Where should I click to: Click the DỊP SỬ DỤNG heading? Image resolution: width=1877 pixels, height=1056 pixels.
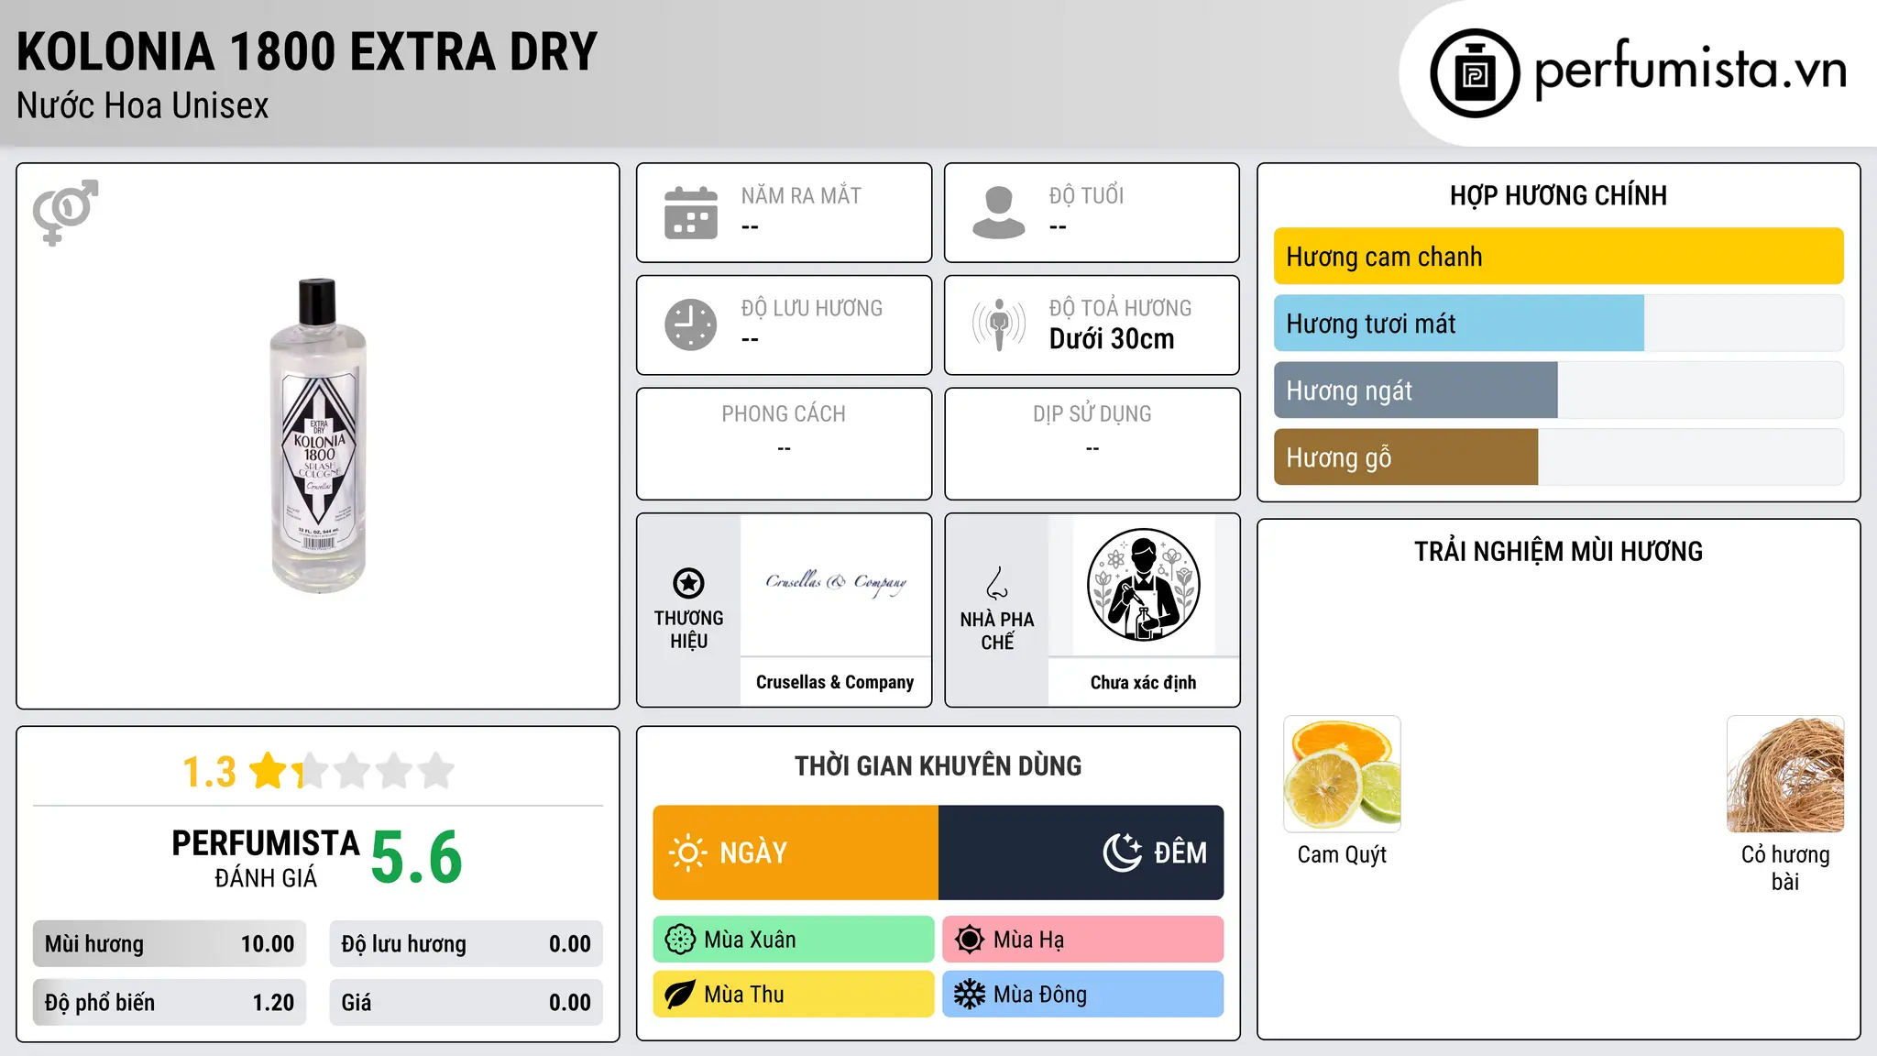(x=1092, y=414)
